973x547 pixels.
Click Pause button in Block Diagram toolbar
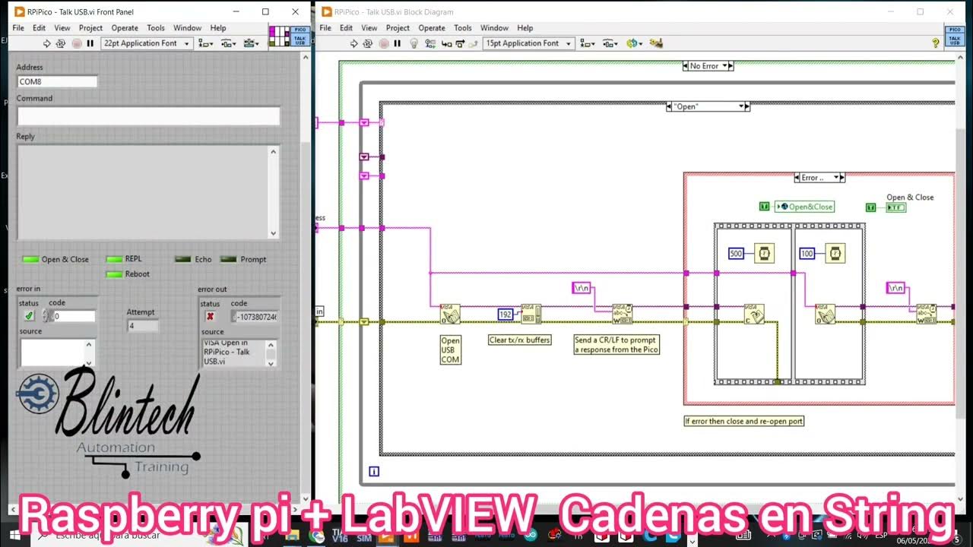coord(398,43)
